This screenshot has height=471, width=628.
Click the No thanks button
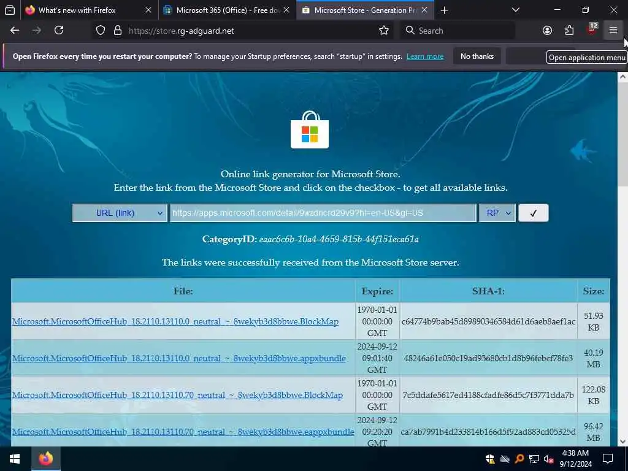tap(477, 56)
